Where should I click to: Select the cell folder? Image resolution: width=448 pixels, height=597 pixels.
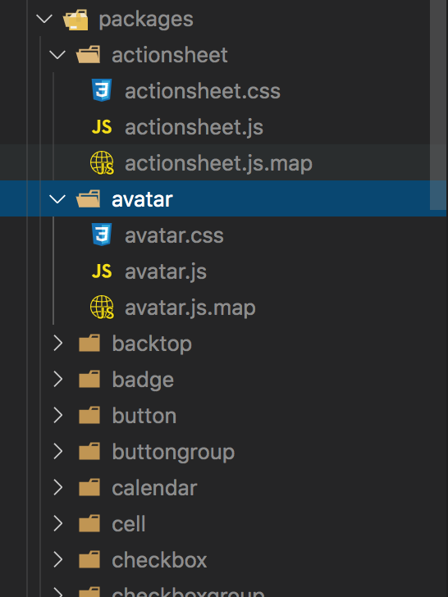coord(128,524)
